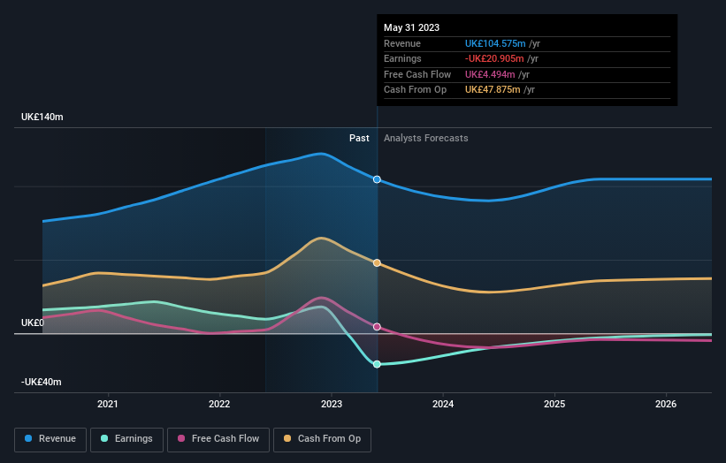
Task: Click the -UK£20.905m earnings value
Action: 494,58
